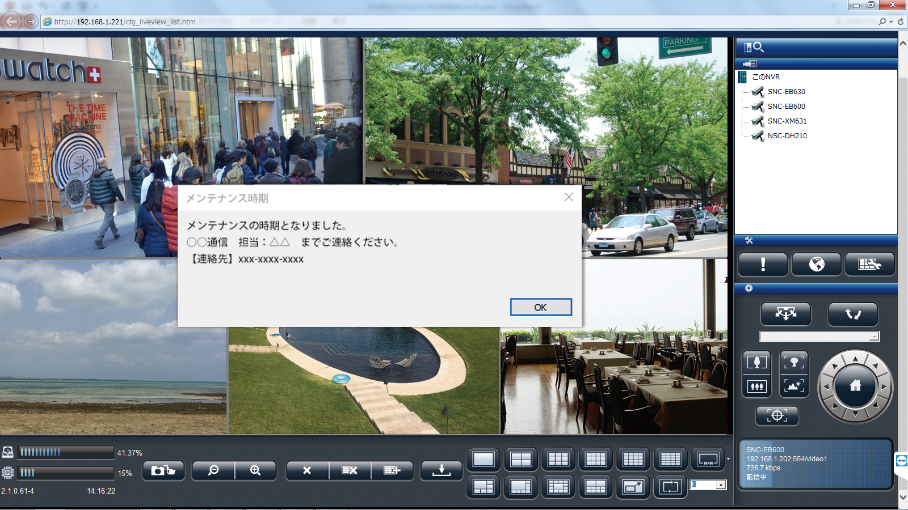Pan camera left with PTZ arrow
908x510 pixels.
click(827, 386)
